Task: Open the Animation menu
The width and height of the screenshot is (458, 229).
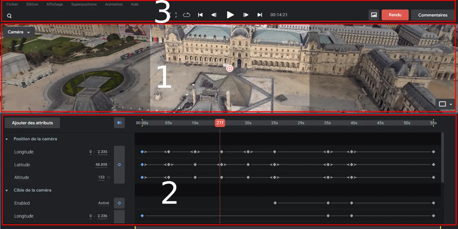Action: (x=114, y=4)
